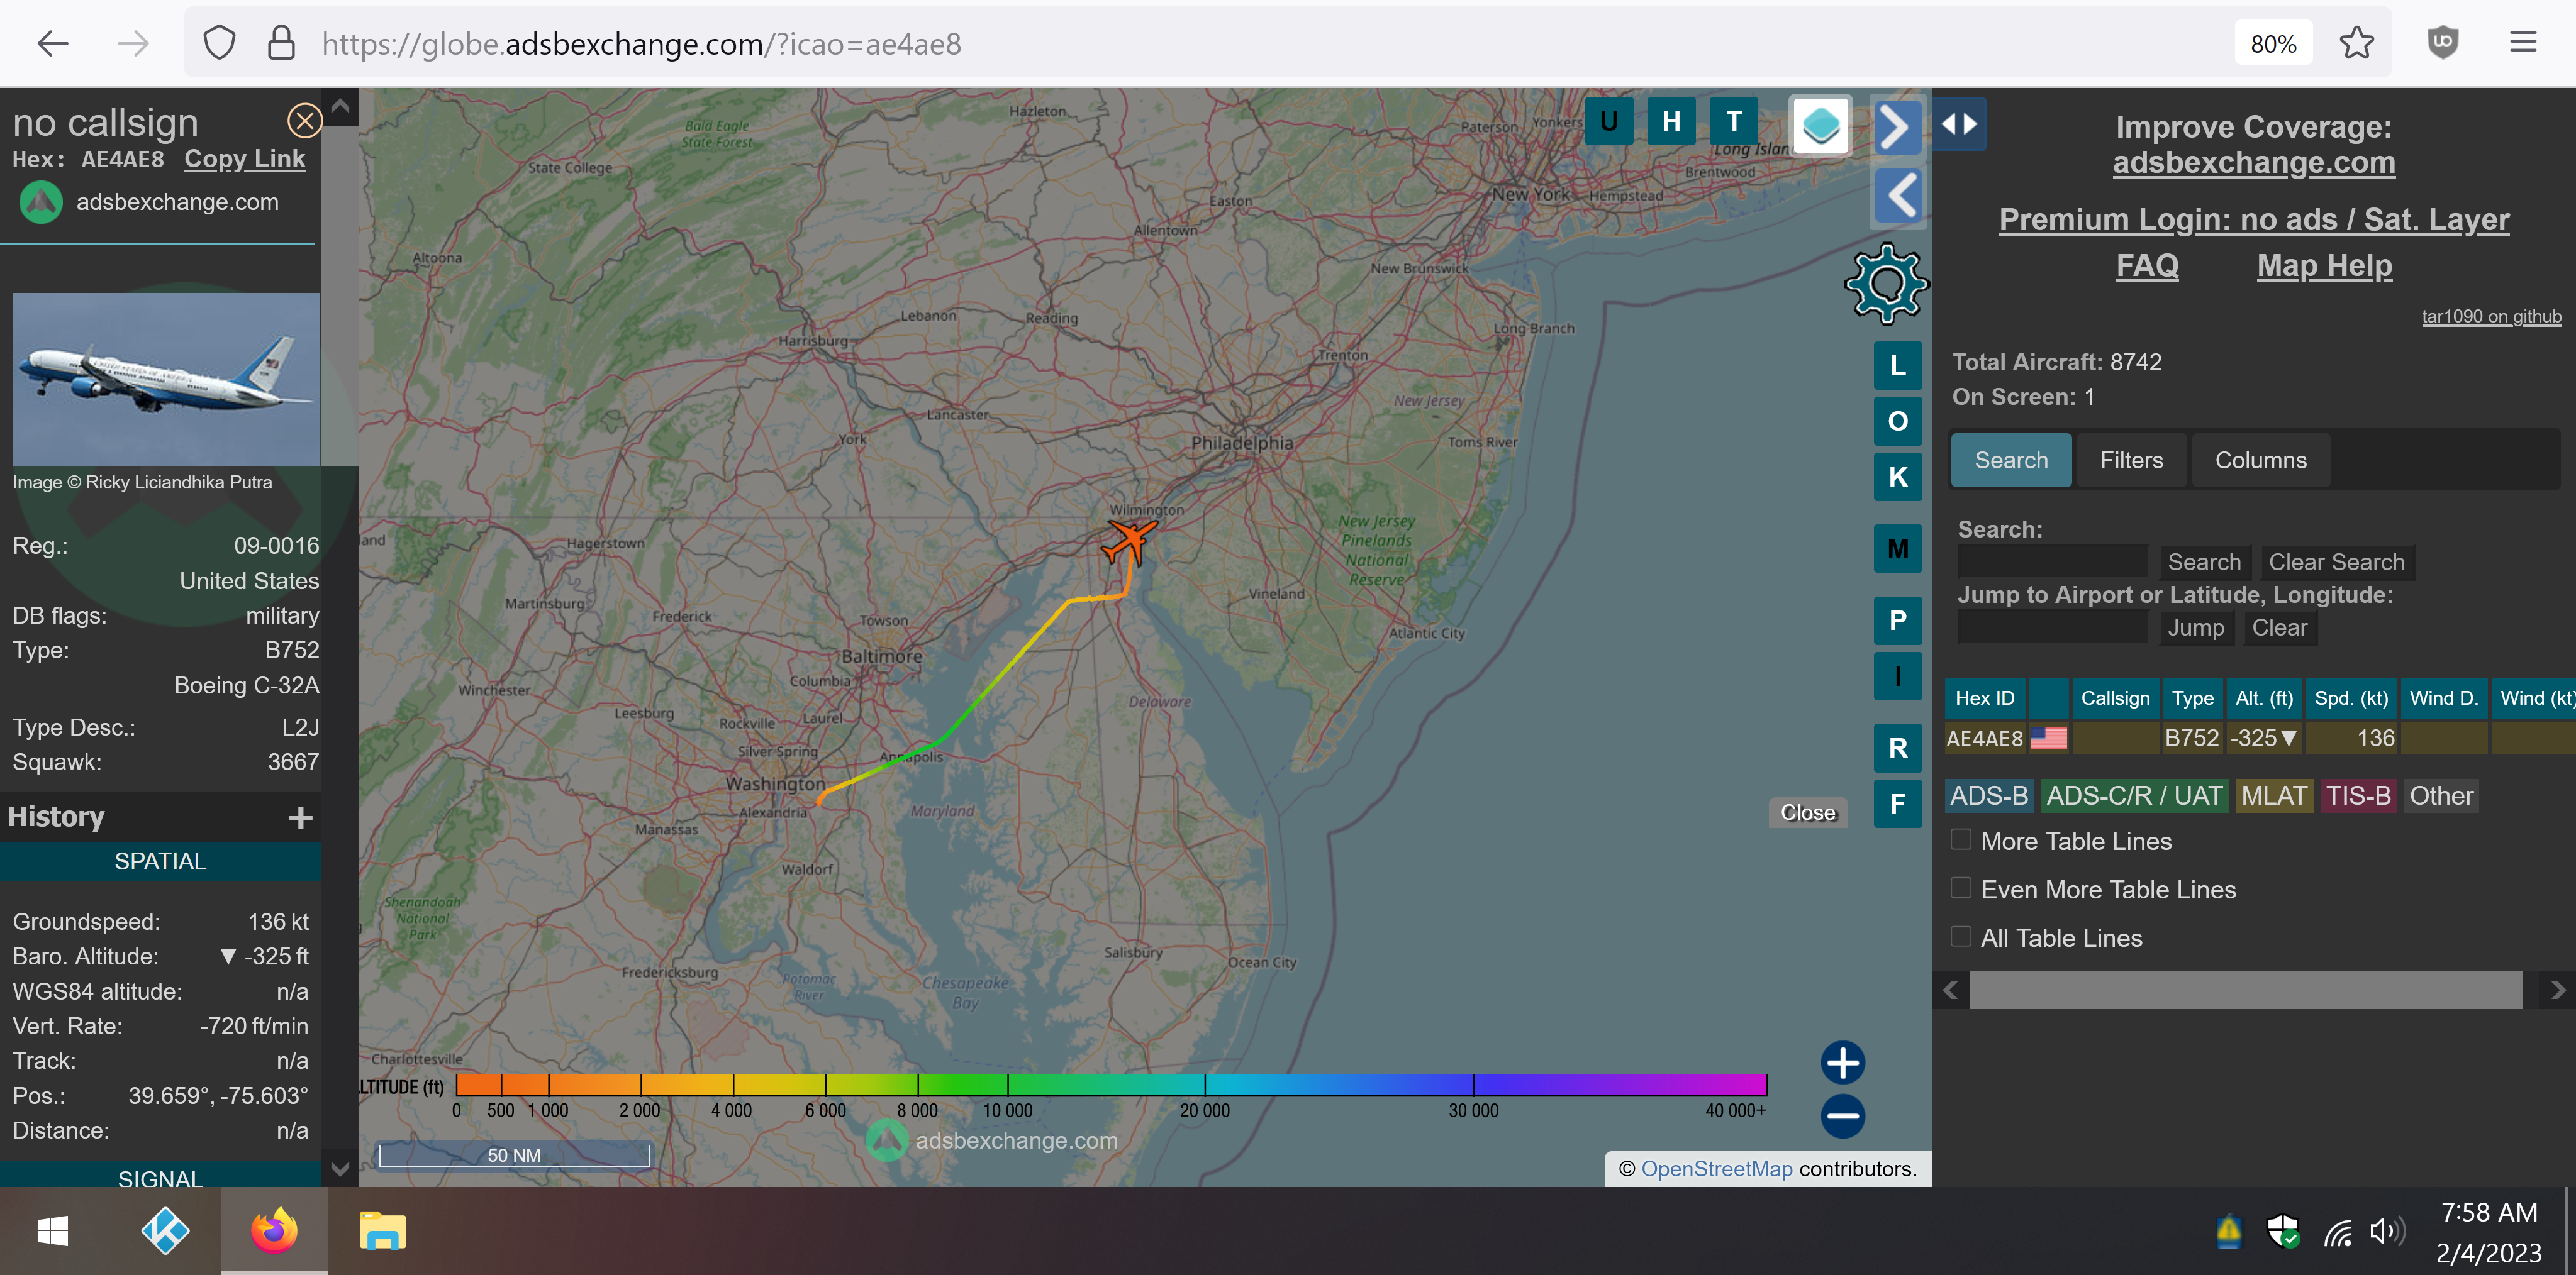Launch Kodi from the taskbar
The image size is (2576, 1275).
coord(165,1231)
